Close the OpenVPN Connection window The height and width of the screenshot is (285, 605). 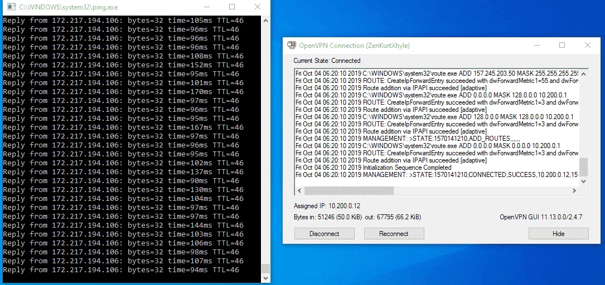(587, 45)
